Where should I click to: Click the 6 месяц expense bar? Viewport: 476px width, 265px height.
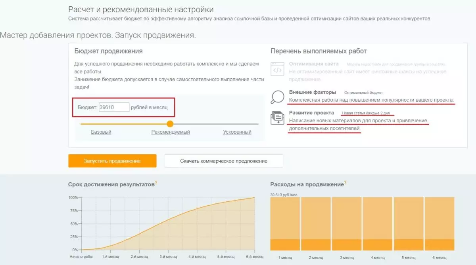[x=440, y=224]
